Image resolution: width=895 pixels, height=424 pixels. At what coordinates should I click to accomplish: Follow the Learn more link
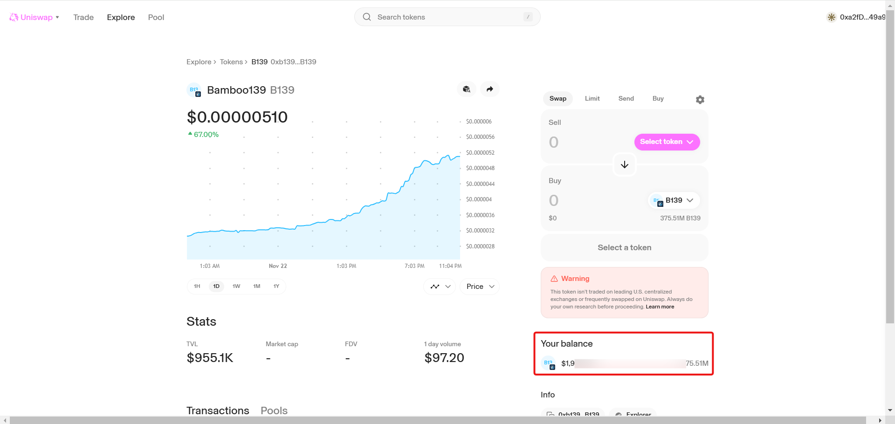click(x=660, y=307)
